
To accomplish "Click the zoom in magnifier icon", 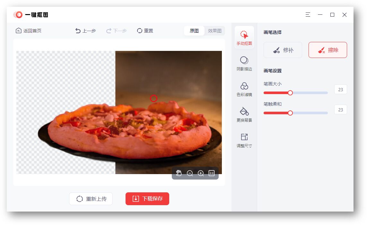I will pos(201,173).
